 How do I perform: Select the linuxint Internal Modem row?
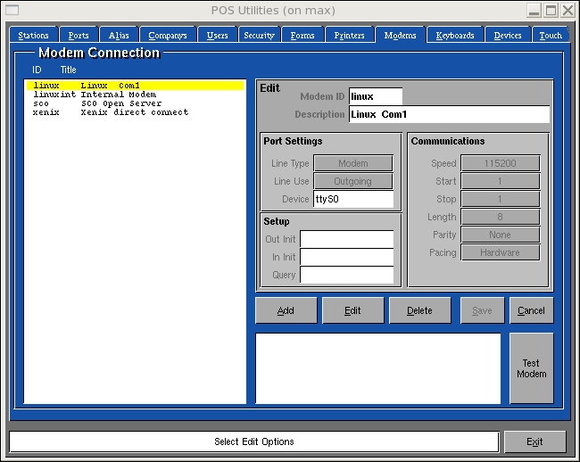135,95
